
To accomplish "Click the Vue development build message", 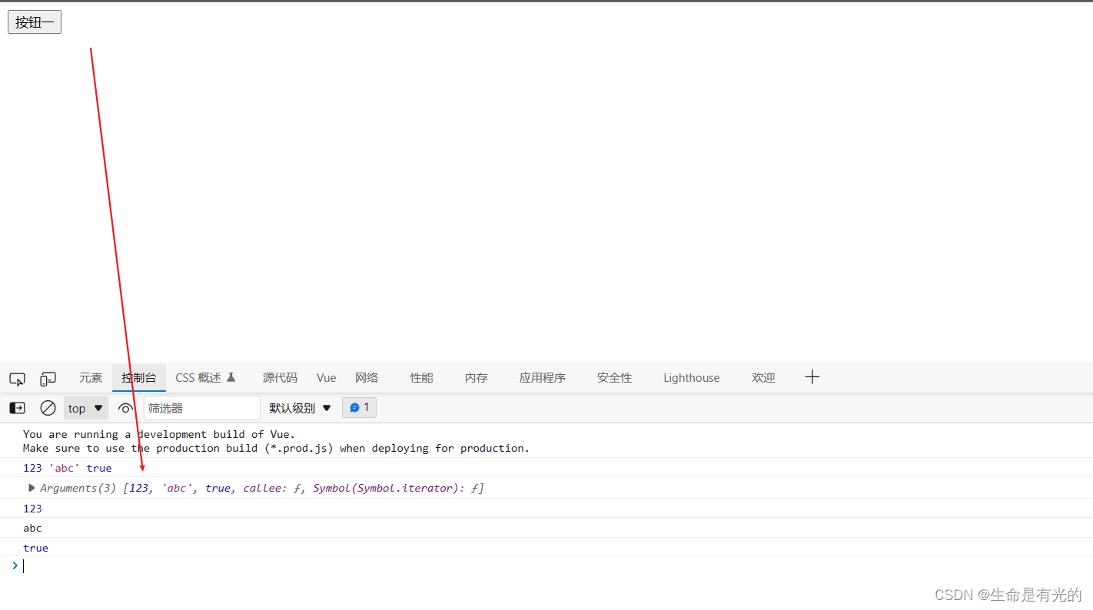I will [x=276, y=441].
